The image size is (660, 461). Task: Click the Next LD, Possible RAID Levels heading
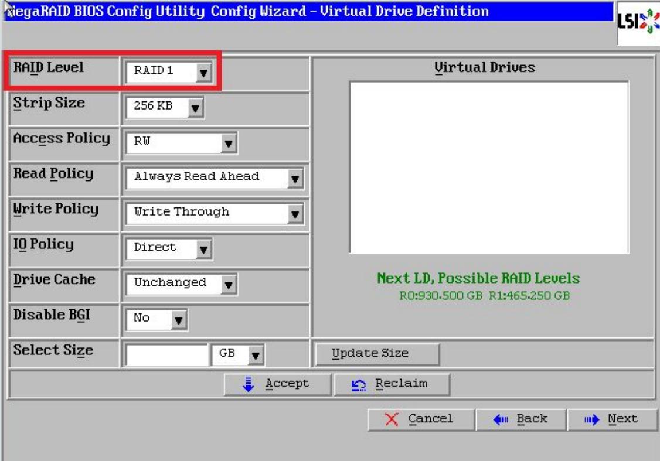[x=478, y=278]
